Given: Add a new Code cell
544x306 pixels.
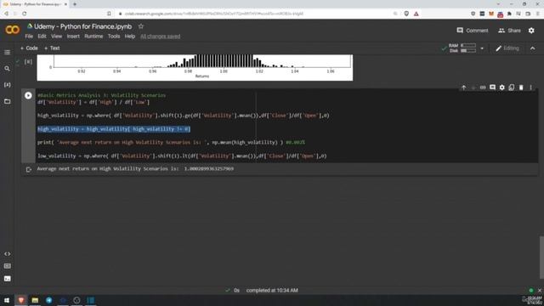Looking at the screenshot, I should (x=29, y=48).
